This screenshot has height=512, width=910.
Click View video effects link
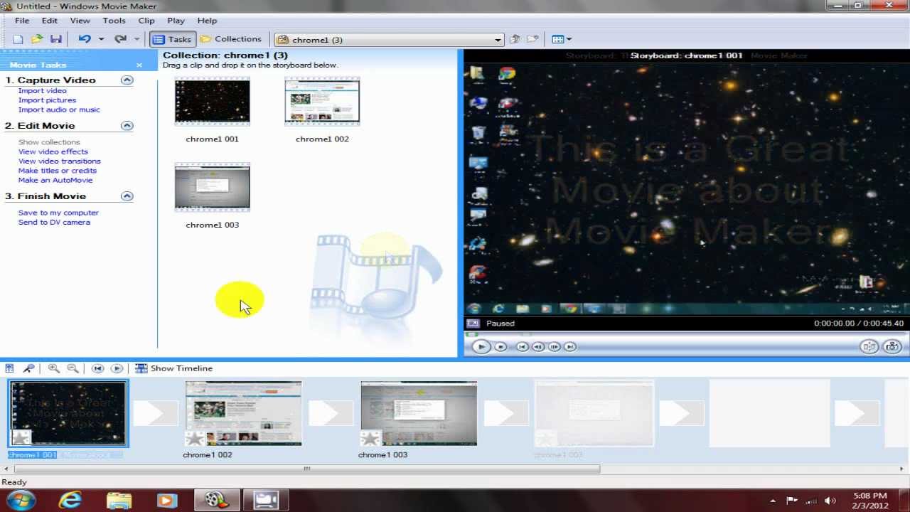click(53, 151)
